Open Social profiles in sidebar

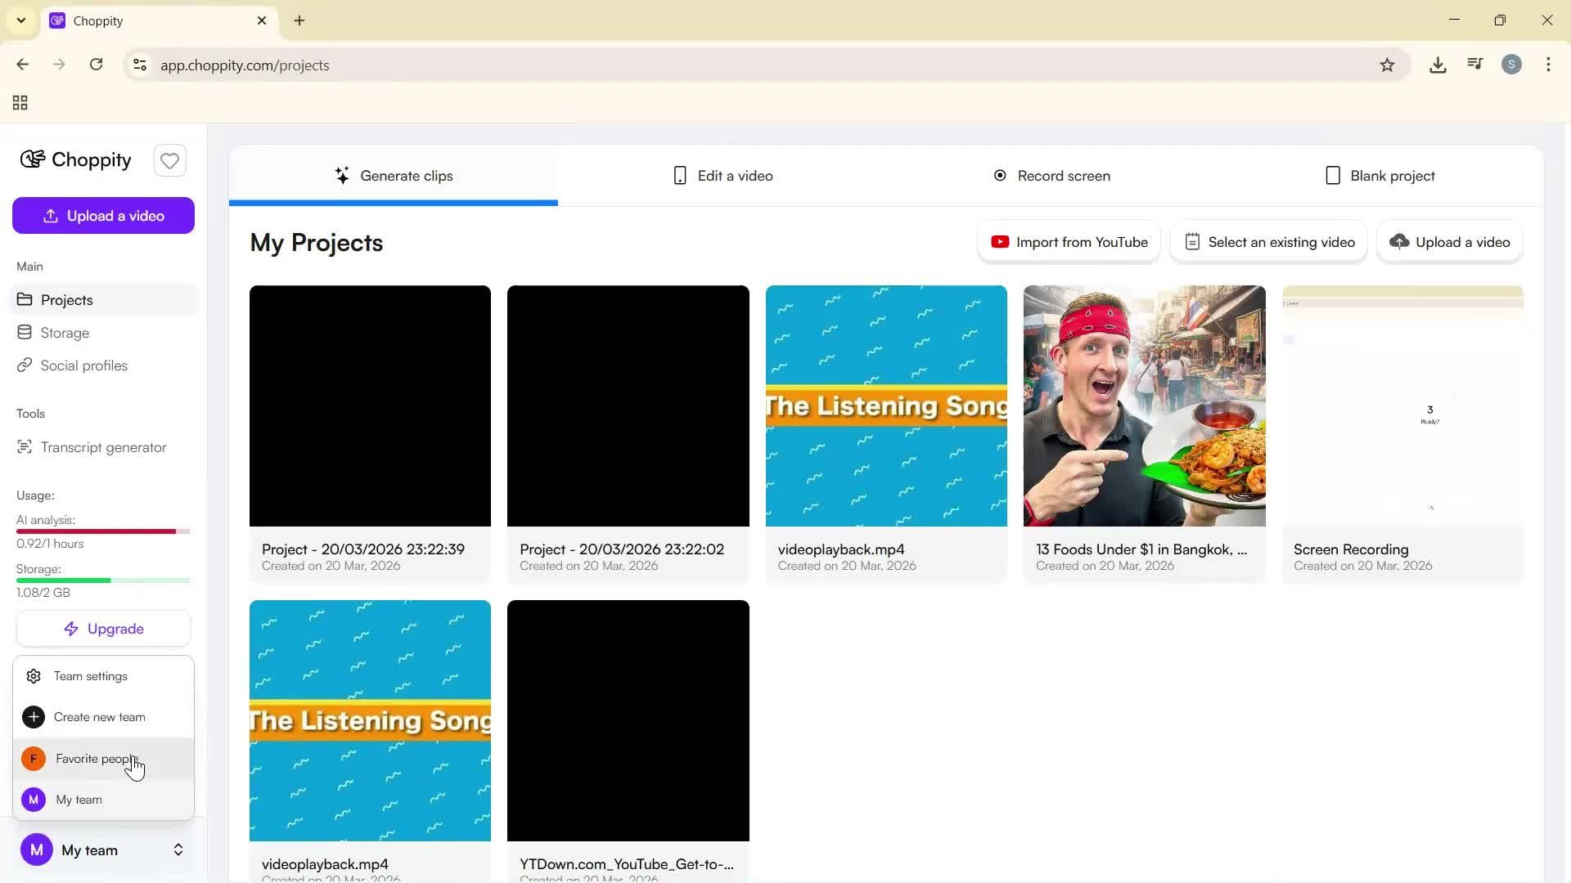point(83,365)
